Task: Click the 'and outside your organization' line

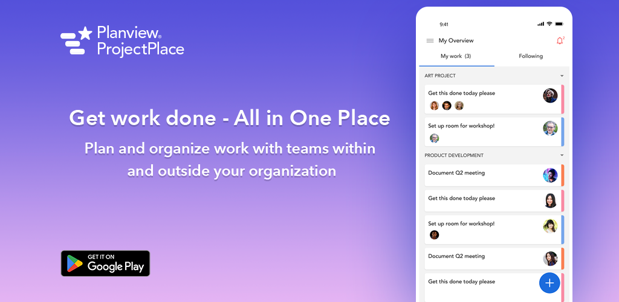Action: click(232, 171)
